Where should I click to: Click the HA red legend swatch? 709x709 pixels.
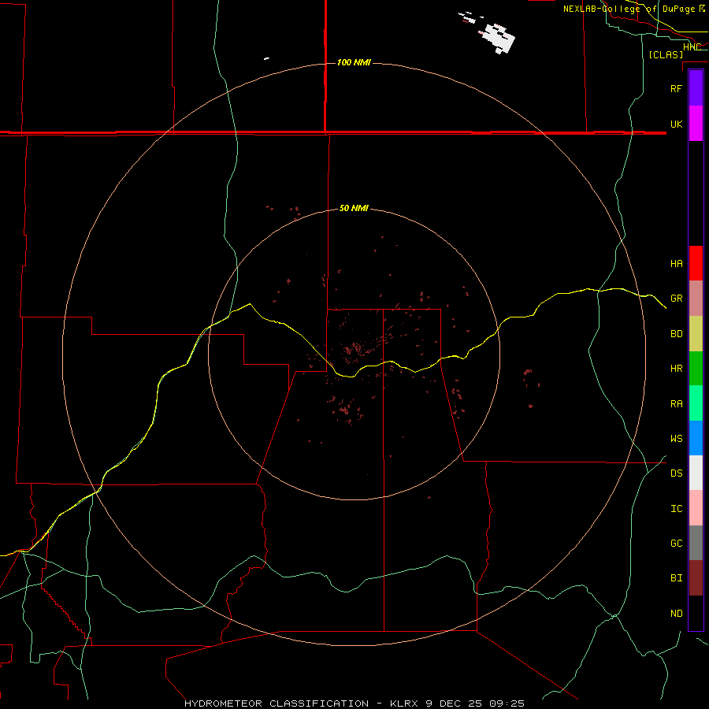coord(696,263)
